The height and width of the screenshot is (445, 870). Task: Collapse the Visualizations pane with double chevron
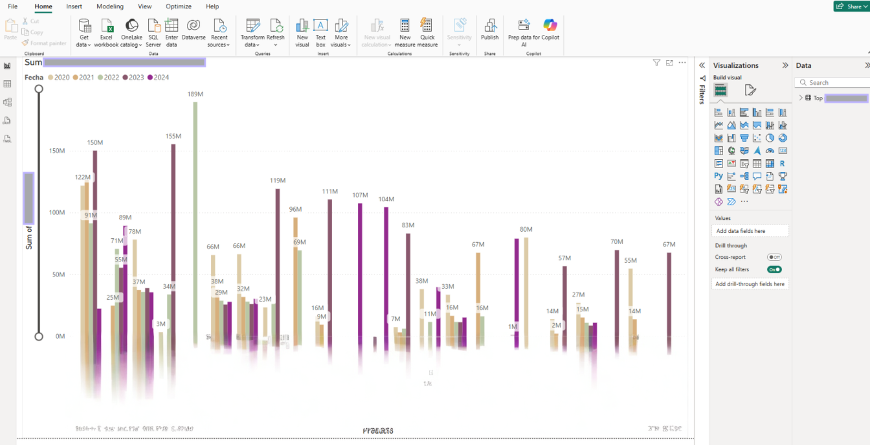pos(785,65)
